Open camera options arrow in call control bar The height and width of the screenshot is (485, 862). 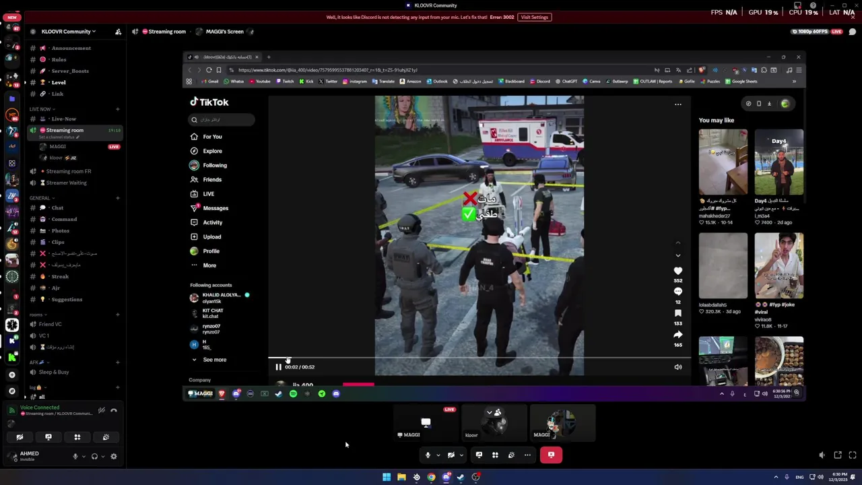point(461,455)
